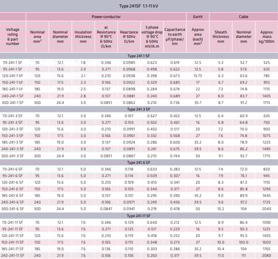Image resolution: width=278 pixels, height=259 pixels.
Task: Click the Reactance @ 50Hz column header
Action: click(129, 36)
